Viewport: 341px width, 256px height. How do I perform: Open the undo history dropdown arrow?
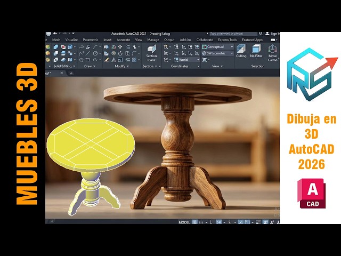(x=59, y=34)
